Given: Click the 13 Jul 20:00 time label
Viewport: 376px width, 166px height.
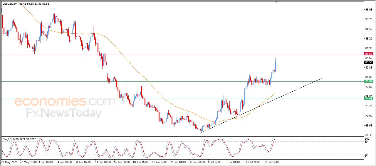Looking at the screenshot, I should point(252,162).
